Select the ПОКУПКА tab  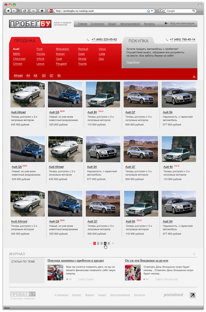(x=138, y=41)
